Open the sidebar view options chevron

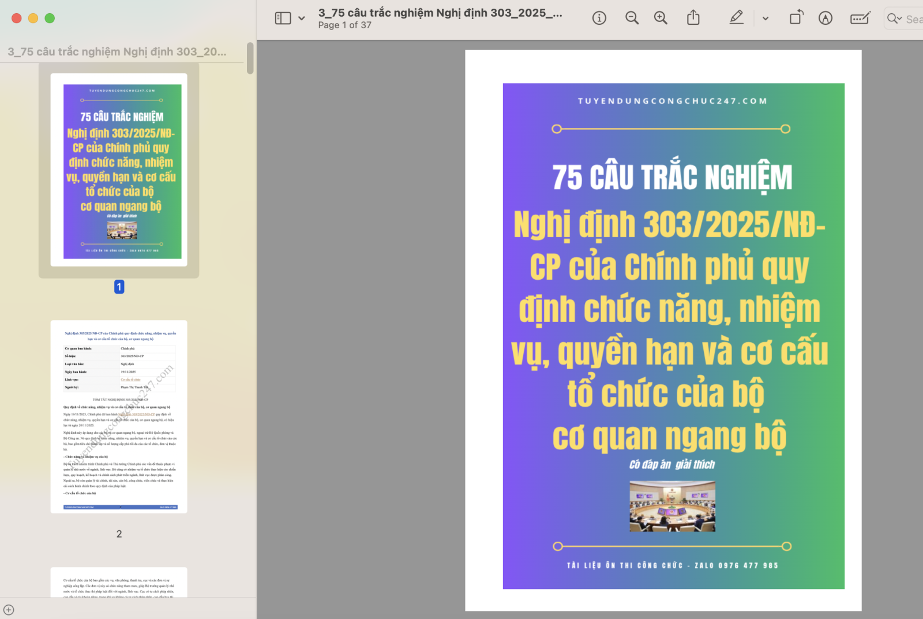click(x=302, y=18)
